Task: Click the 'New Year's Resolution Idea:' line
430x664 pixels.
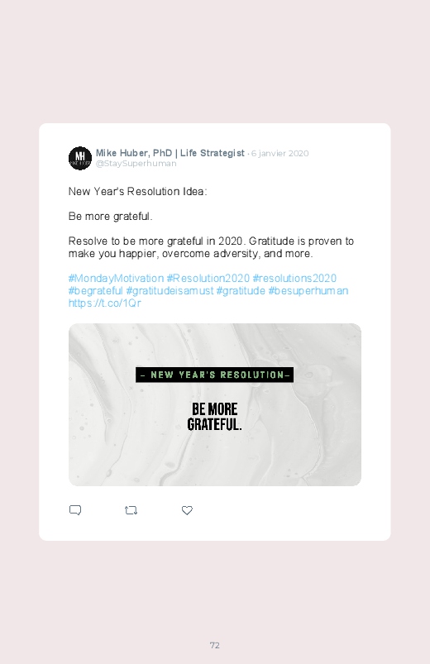Action: click(138, 191)
